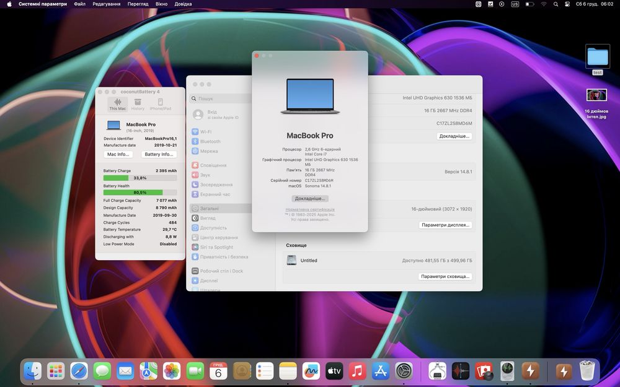The height and width of the screenshot is (387, 620).
Task: Open Reminders from the dock
Action: 265,371
